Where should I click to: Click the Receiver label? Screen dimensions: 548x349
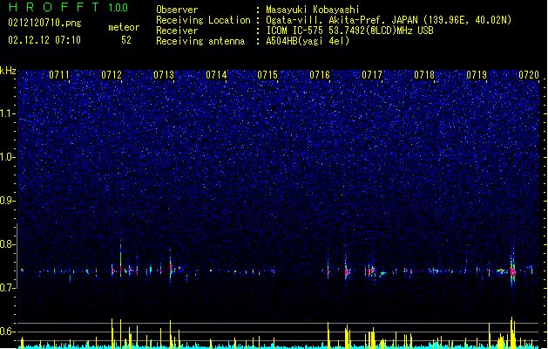coord(177,31)
